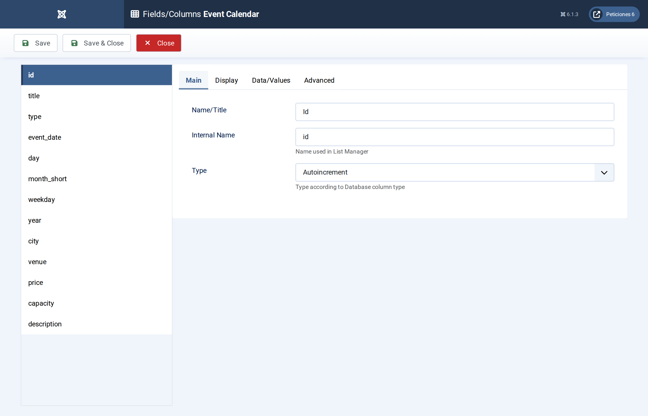
Task: Select the venue field
Action: click(x=96, y=262)
